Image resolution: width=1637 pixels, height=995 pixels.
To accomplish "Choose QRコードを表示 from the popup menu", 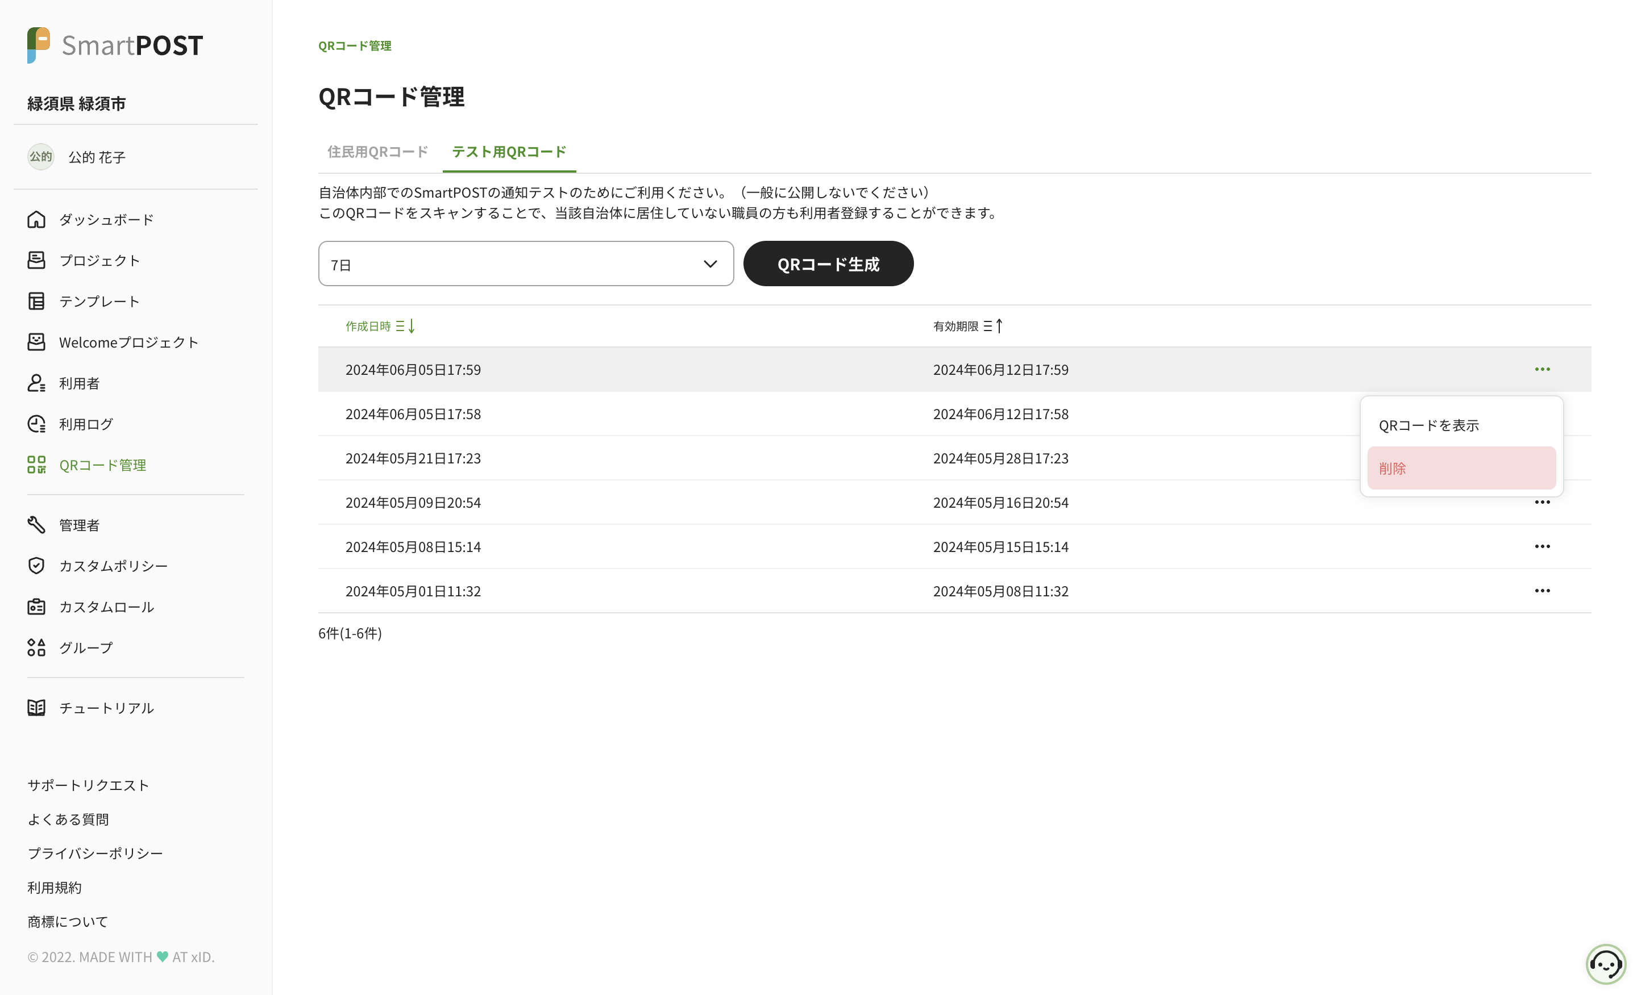I will click(x=1461, y=425).
